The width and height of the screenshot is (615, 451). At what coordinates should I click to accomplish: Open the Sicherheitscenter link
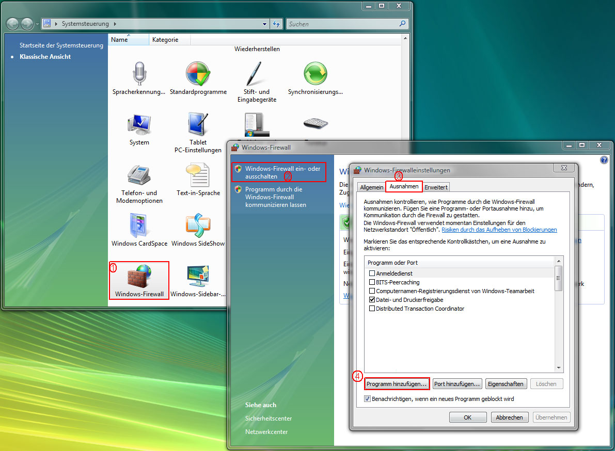coord(269,418)
